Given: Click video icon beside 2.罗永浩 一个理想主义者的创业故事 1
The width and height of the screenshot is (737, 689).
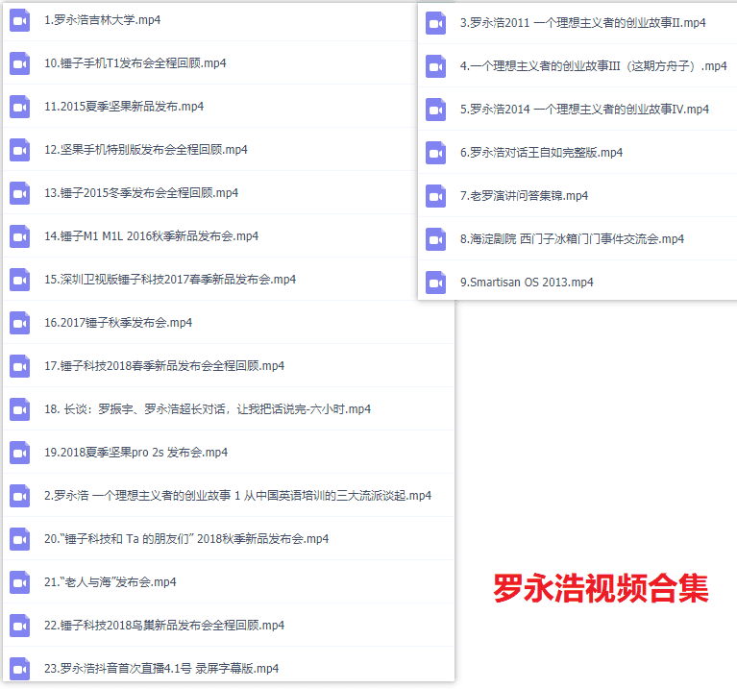Looking at the screenshot, I should click(x=20, y=496).
